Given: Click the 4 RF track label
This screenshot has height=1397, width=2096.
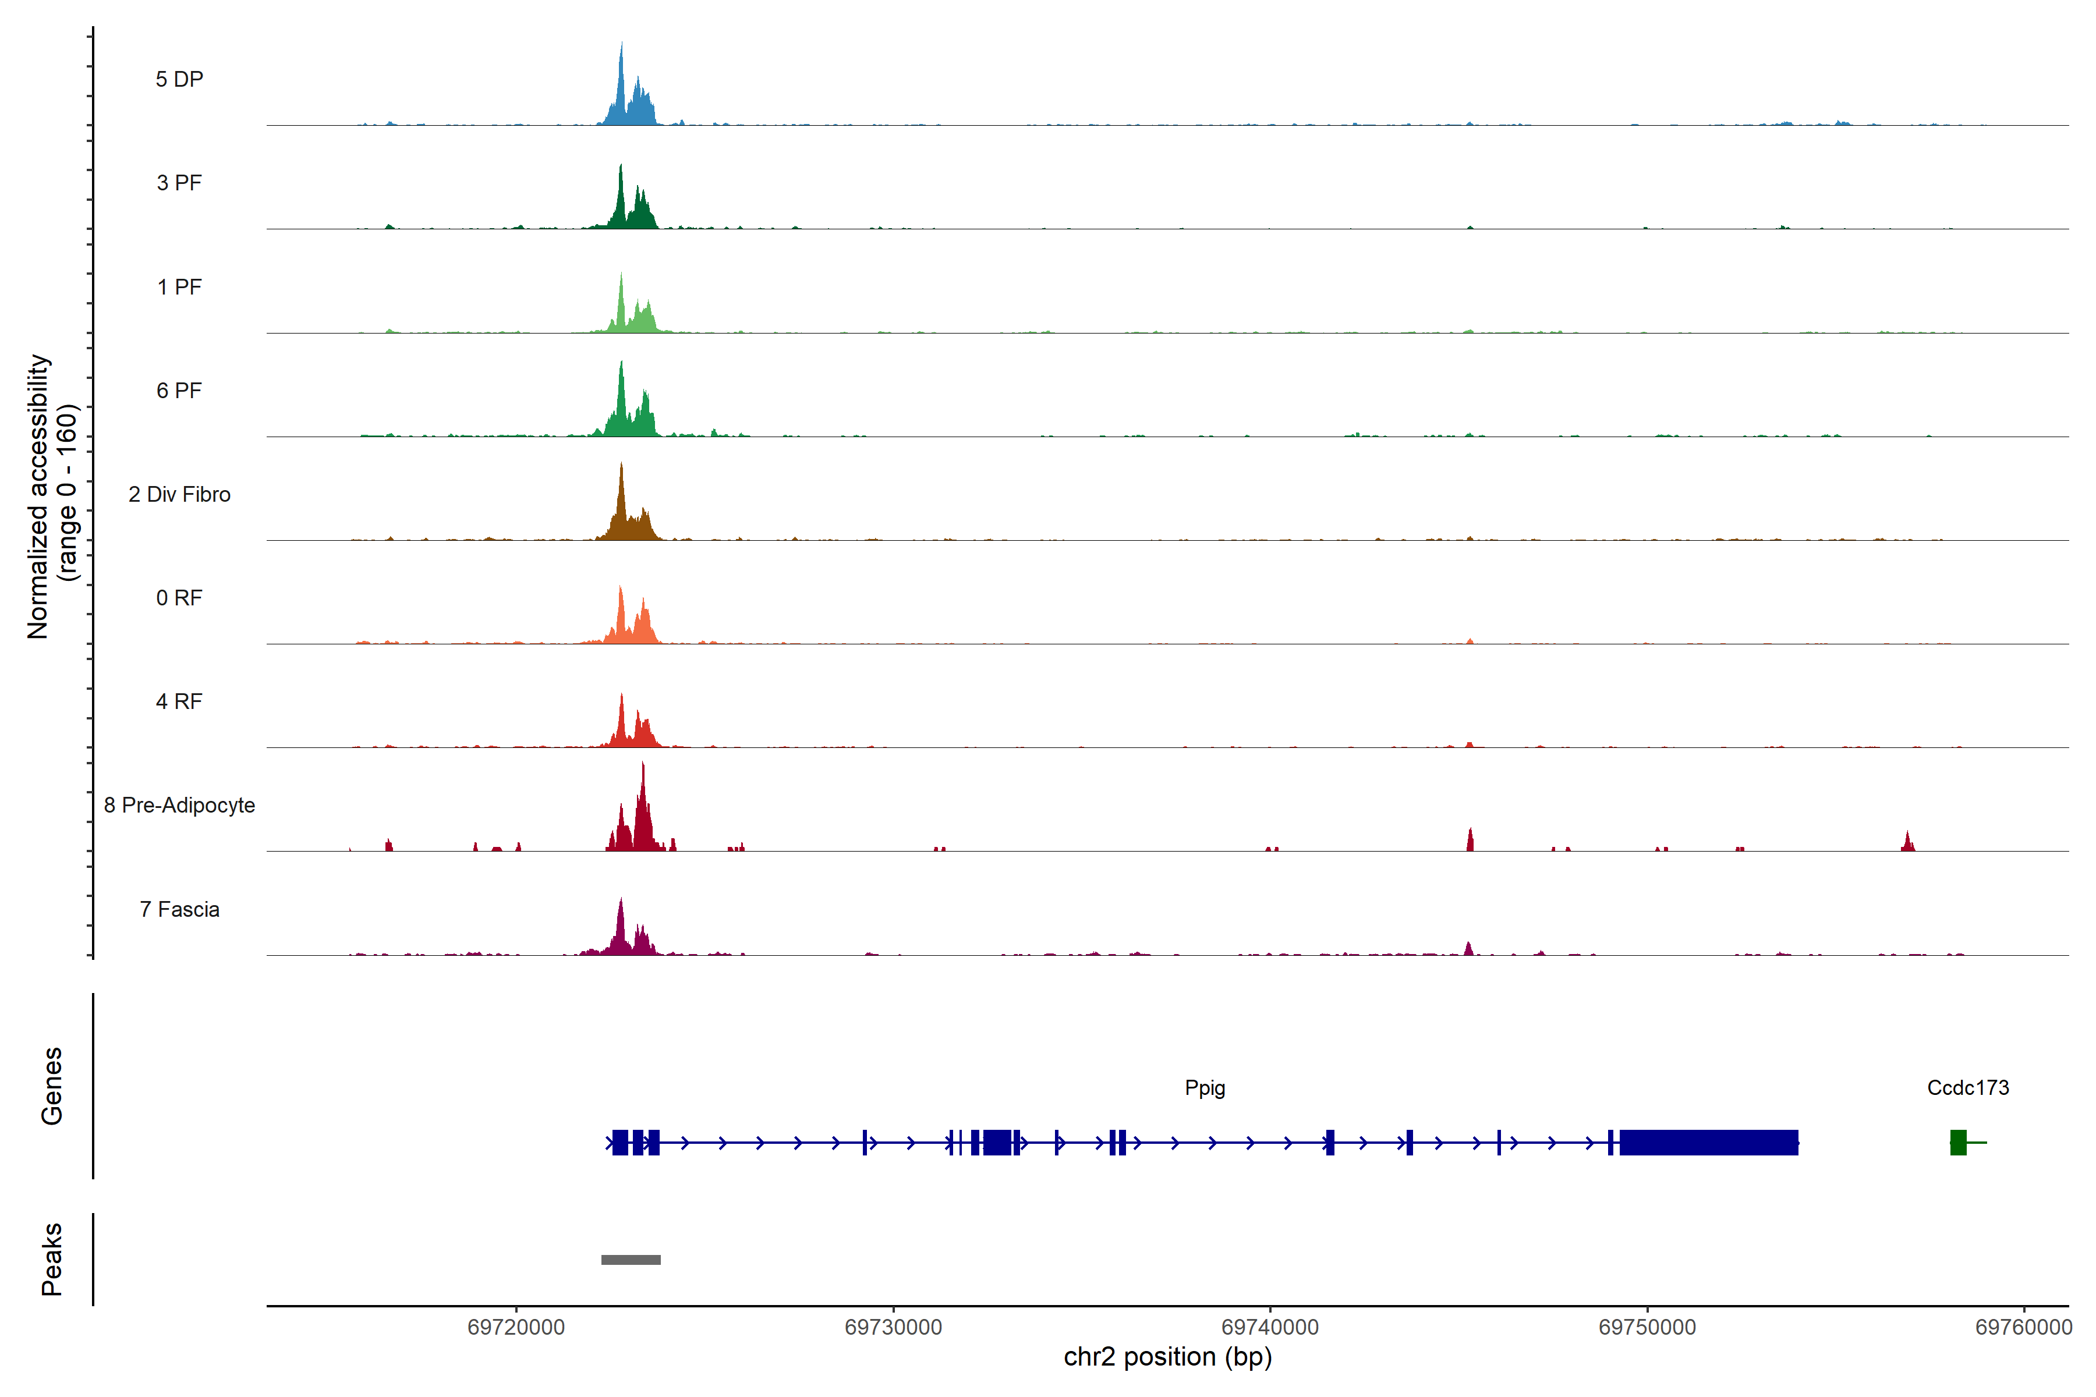Looking at the screenshot, I should (179, 701).
